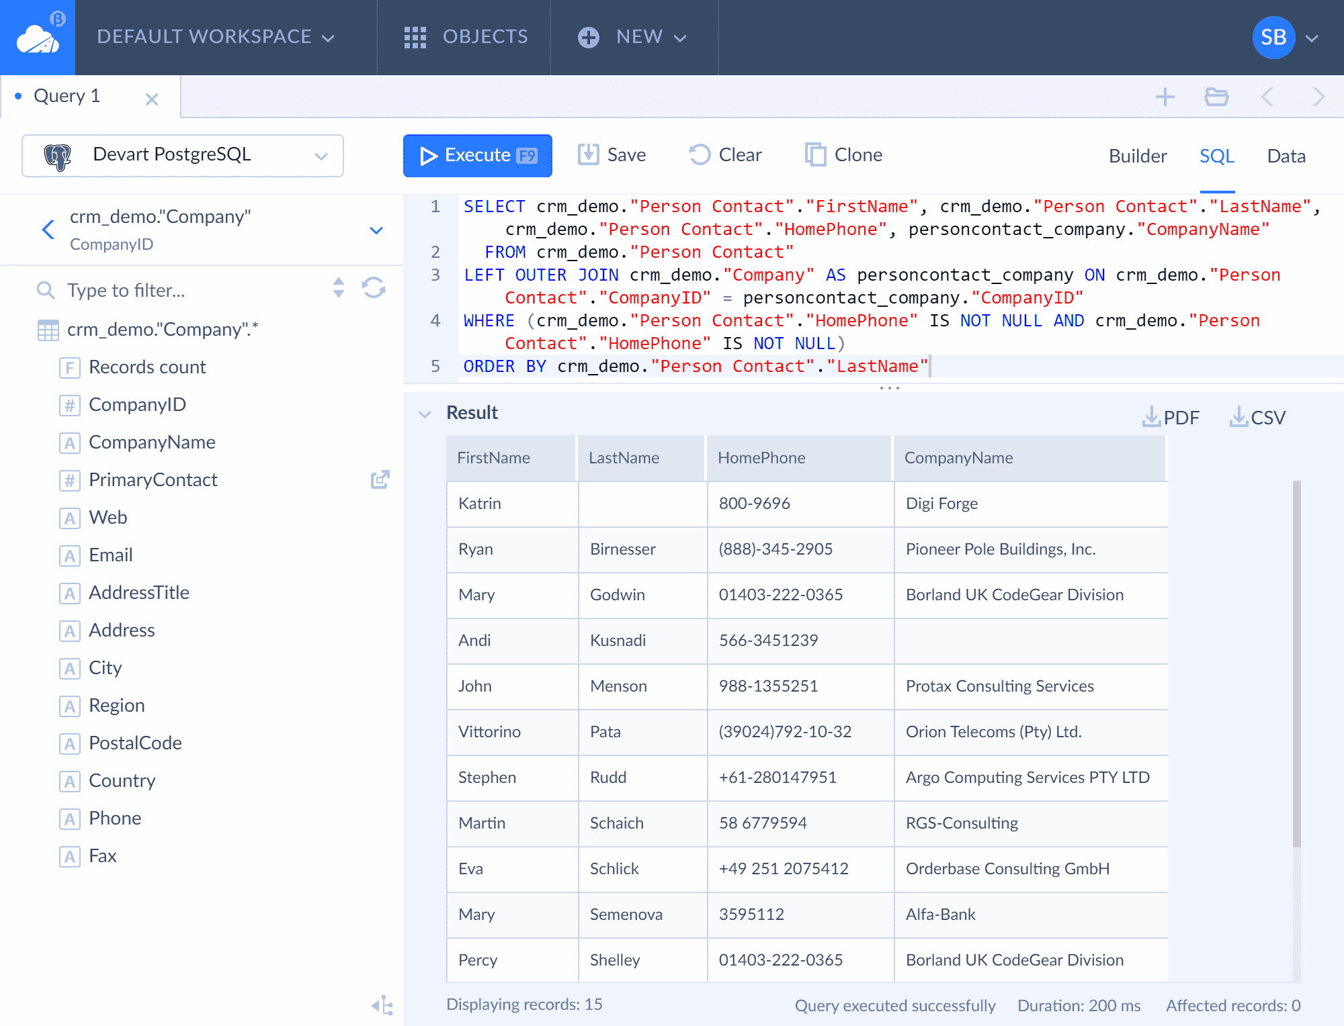Viewport: 1344px width, 1026px height.
Task: Click the HomePhone column header
Action: pos(799,458)
